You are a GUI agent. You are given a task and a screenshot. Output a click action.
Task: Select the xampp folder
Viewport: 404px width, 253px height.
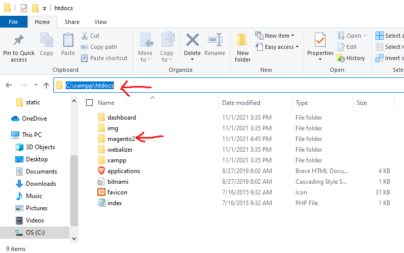113,160
